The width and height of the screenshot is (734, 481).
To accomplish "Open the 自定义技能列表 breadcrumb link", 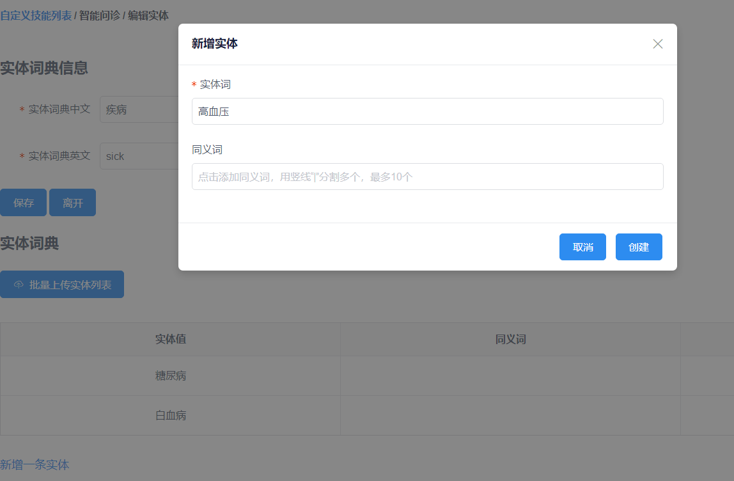I will [36, 15].
